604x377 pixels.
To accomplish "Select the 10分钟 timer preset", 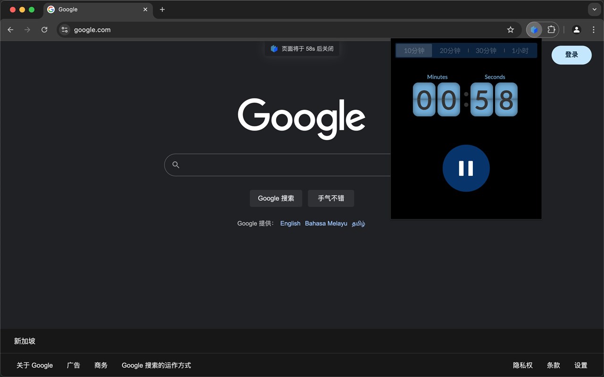I will pos(414,50).
